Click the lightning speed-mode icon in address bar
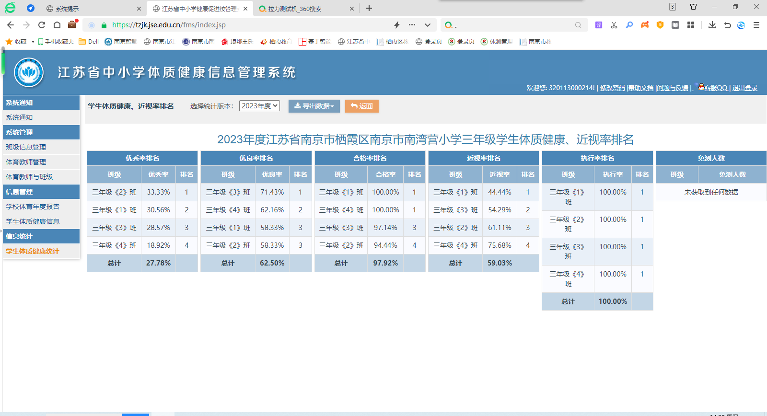The image size is (767, 416). 397,25
